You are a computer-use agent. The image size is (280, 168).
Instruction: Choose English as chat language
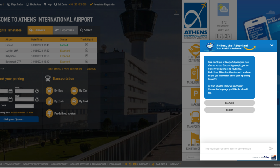point(229,110)
